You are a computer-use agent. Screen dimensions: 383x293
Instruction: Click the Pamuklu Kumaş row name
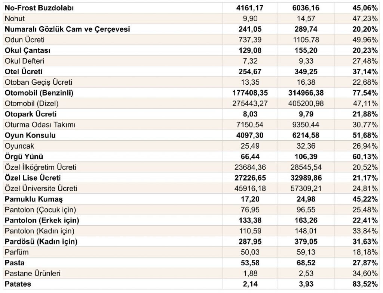34,199
